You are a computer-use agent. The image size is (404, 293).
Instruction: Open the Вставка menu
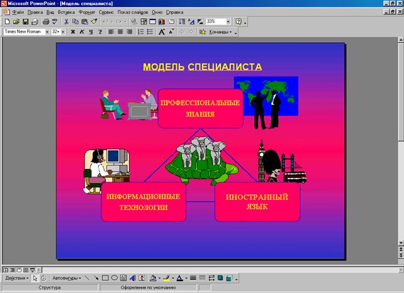[x=66, y=12]
